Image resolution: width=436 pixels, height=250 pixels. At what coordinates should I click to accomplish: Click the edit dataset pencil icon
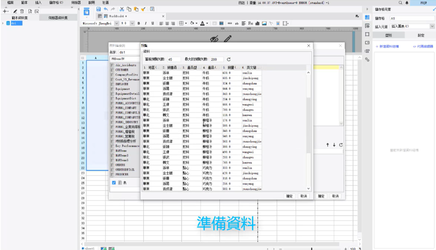(x=15, y=12)
